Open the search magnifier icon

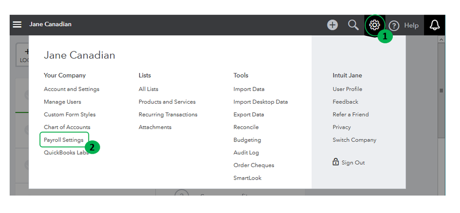(353, 25)
